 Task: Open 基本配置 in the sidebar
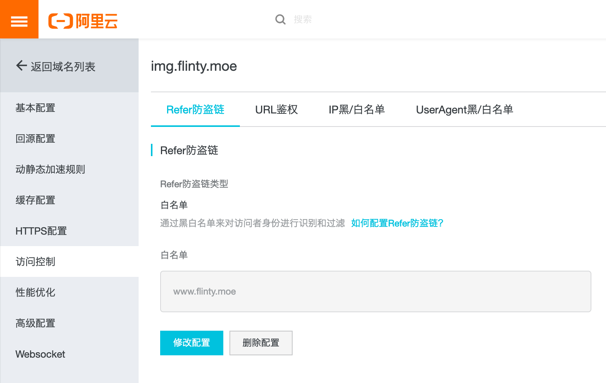35,108
